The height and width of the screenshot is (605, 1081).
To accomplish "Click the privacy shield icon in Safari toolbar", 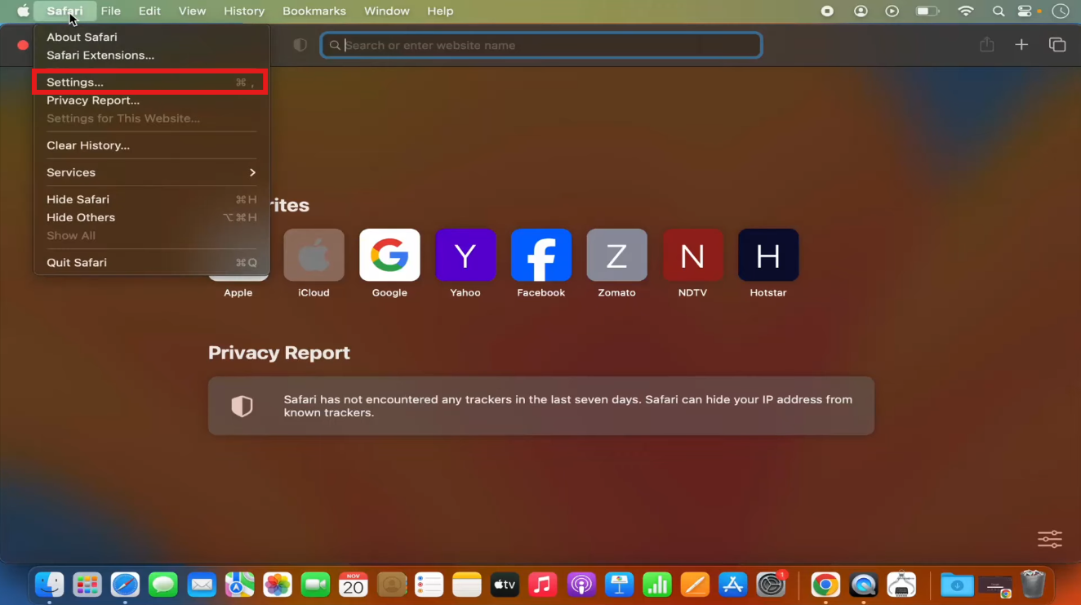I will tap(300, 45).
